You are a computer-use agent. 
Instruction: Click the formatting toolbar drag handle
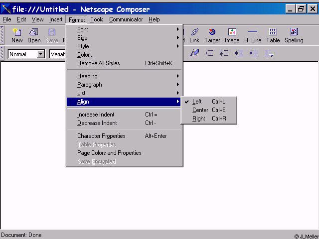tap(2, 53)
